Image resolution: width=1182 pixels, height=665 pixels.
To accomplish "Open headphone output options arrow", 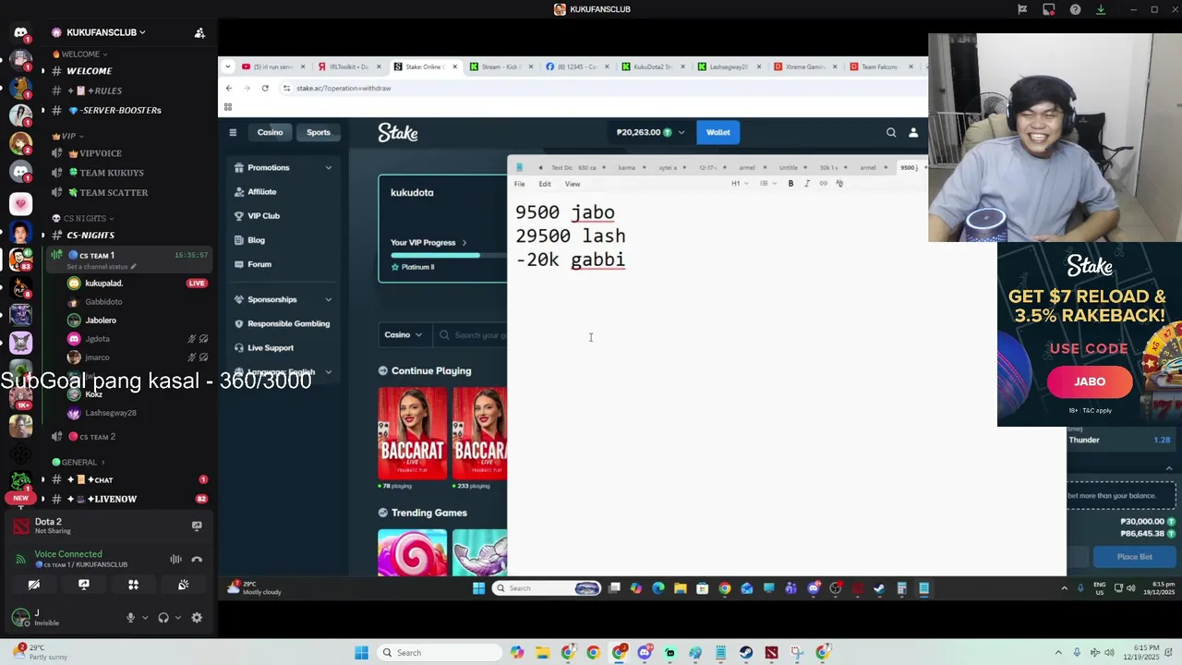I will 177,618.
